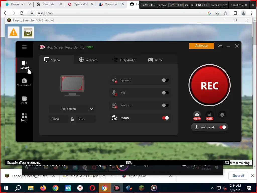Open the hamburger menu in iTop Screen Recorder
The width and height of the screenshot is (257, 193).
tap(24, 47)
